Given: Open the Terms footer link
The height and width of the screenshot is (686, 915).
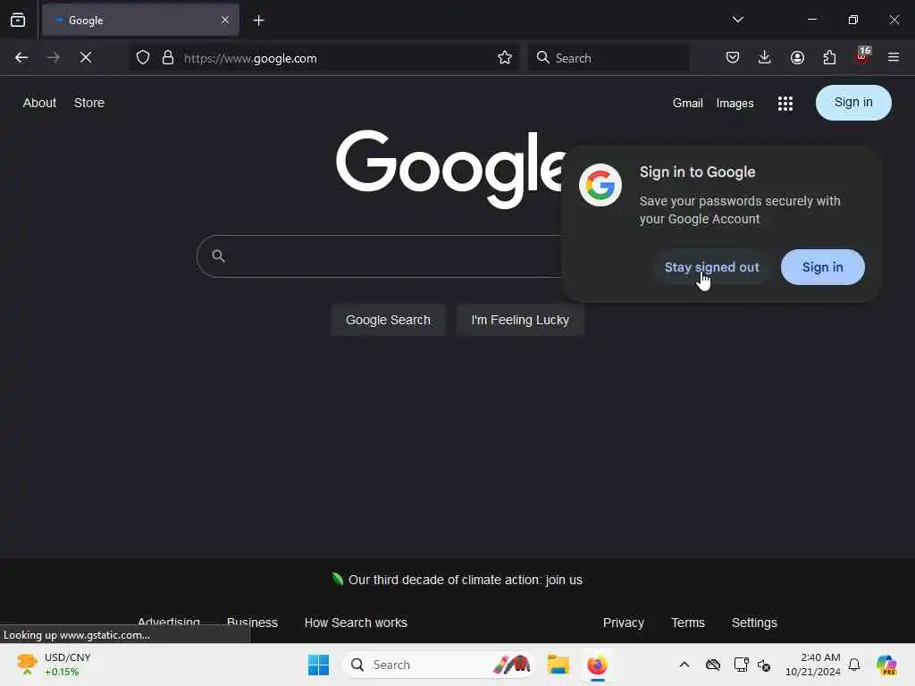Looking at the screenshot, I should (x=688, y=623).
